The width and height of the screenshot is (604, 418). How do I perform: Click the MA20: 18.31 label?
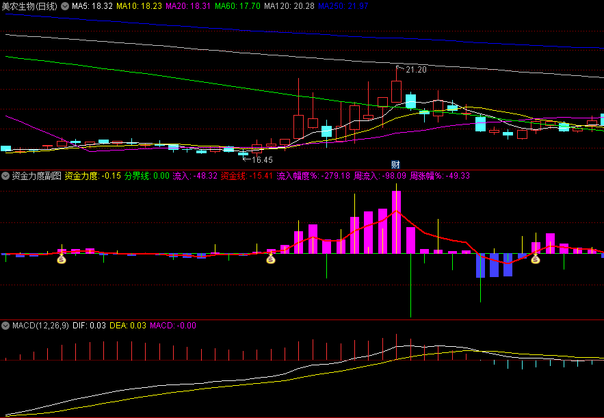coord(188,6)
